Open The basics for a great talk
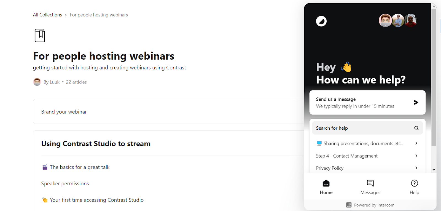Image resolution: width=441 pixels, height=211 pixels. point(80,167)
